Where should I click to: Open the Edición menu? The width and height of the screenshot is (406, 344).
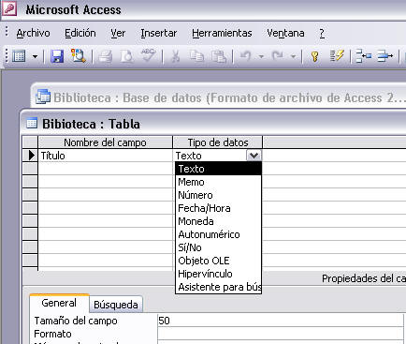(x=80, y=33)
